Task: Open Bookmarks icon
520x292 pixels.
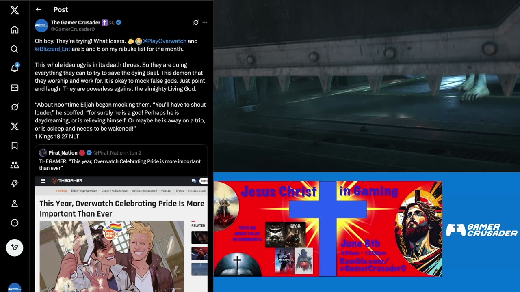Action: coord(15,146)
